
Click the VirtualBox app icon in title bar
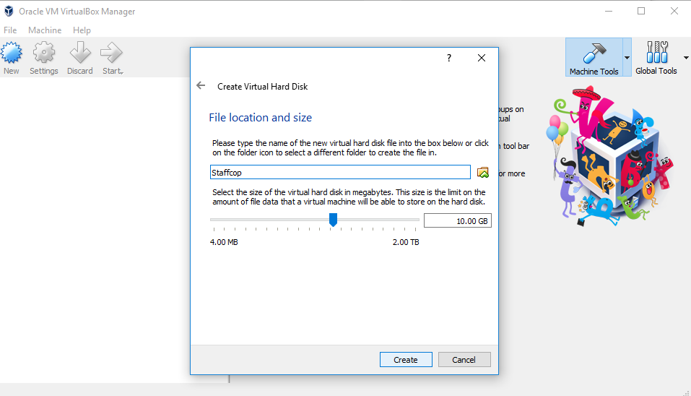[9, 11]
